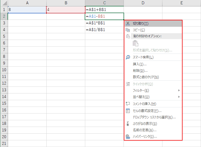Click cell with formula =A$1-B$1
201x147 pixels.
pos(105,16)
